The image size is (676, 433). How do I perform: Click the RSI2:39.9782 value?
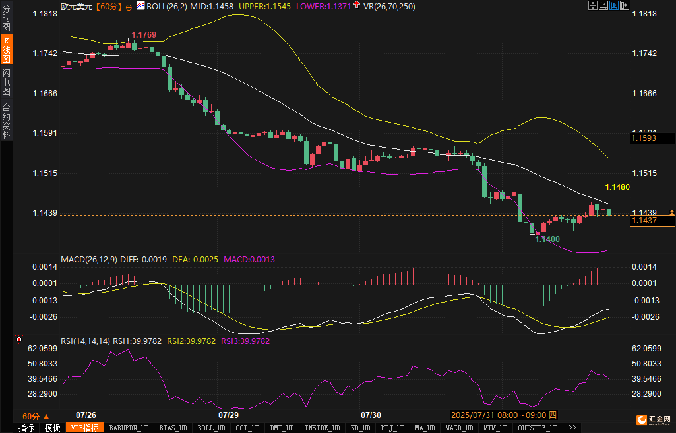[x=191, y=341]
